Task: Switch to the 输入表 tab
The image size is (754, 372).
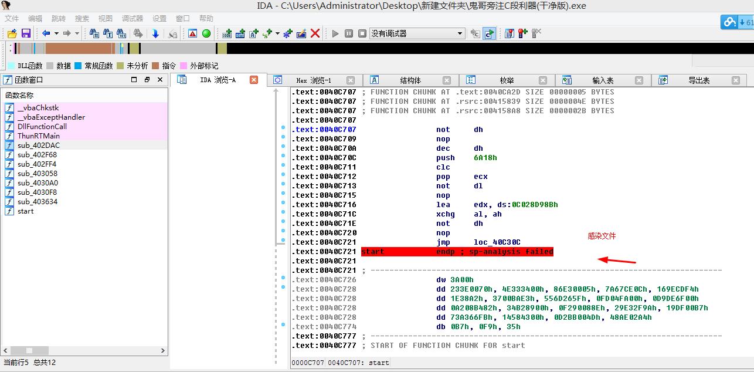Action: 602,80
